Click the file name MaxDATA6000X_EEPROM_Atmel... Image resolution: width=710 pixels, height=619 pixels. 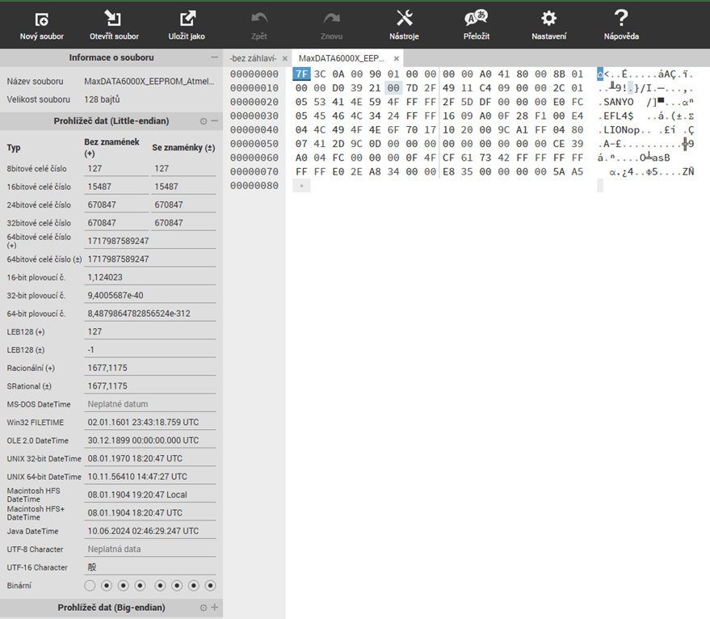coord(149,82)
